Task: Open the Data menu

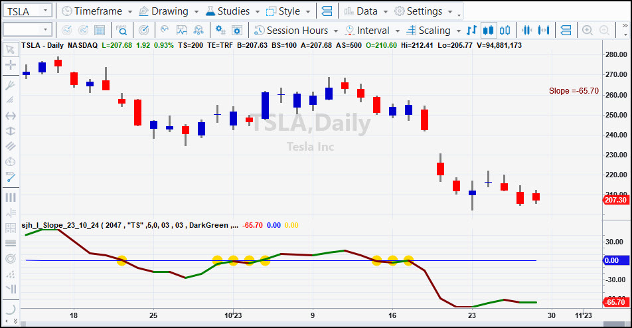Action: pyautogui.click(x=366, y=11)
